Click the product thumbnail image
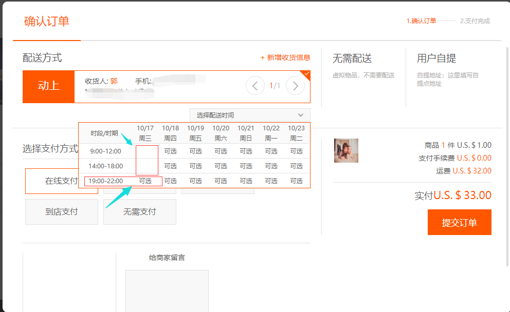The width and height of the screenshot is (510, 312). [346, 150]
